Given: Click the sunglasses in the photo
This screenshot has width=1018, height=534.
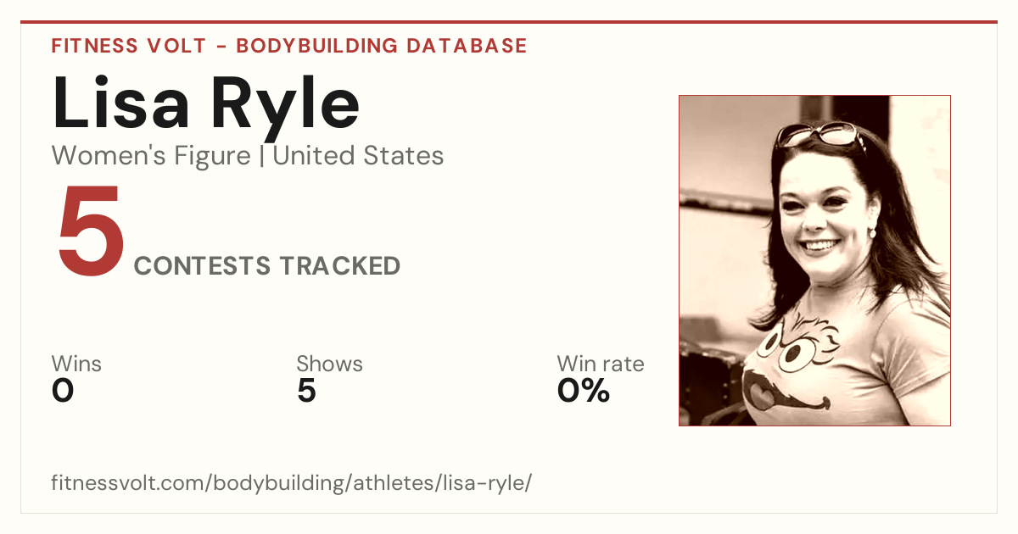Looking at the screenshot, I should click(818, 135).
